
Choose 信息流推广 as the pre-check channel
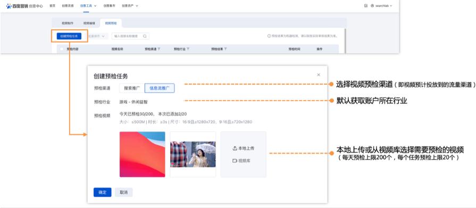160,88
